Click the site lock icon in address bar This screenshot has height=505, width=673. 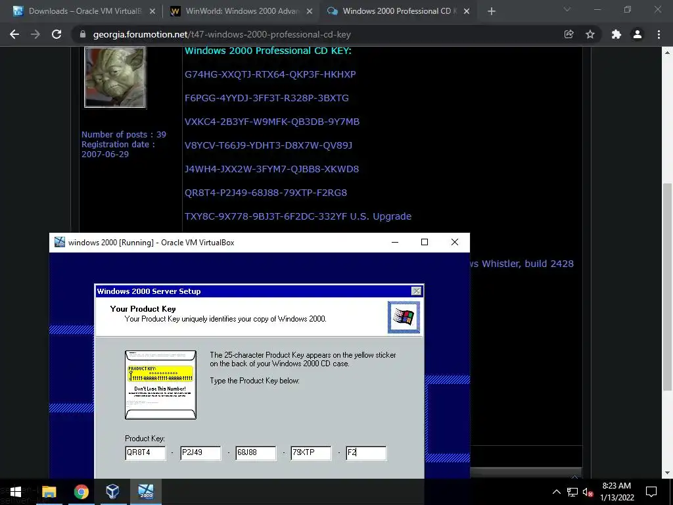[x=83, y=34]
